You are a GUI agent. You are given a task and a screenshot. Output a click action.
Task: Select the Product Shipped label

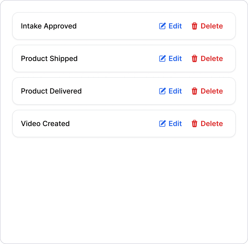[x=49, y=58]
